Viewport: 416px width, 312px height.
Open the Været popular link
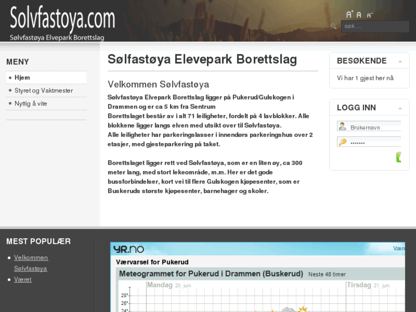[x=23, y=279]
